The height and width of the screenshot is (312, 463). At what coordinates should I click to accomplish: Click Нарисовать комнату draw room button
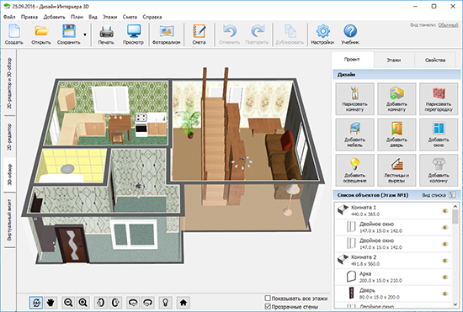[x=354, y=98]
